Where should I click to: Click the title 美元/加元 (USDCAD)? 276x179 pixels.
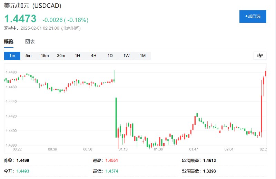click(x=32, y=6)
